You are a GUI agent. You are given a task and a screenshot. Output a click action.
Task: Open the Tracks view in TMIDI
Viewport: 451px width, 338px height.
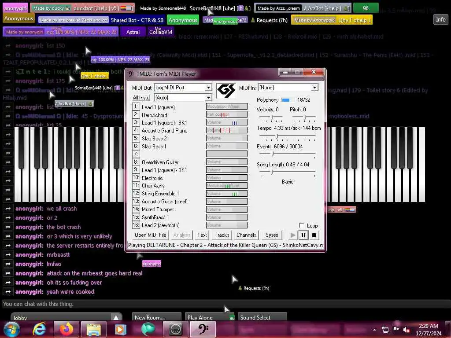coord(222,235)
